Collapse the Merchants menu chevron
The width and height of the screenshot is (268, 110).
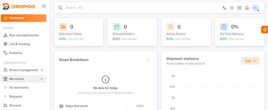42,79
